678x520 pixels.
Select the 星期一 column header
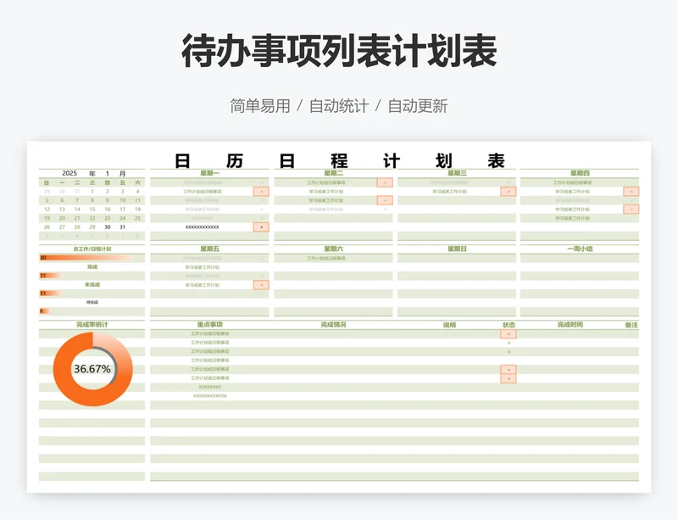[209, 173]
